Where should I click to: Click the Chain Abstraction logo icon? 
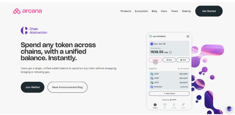tap(24, 31)
